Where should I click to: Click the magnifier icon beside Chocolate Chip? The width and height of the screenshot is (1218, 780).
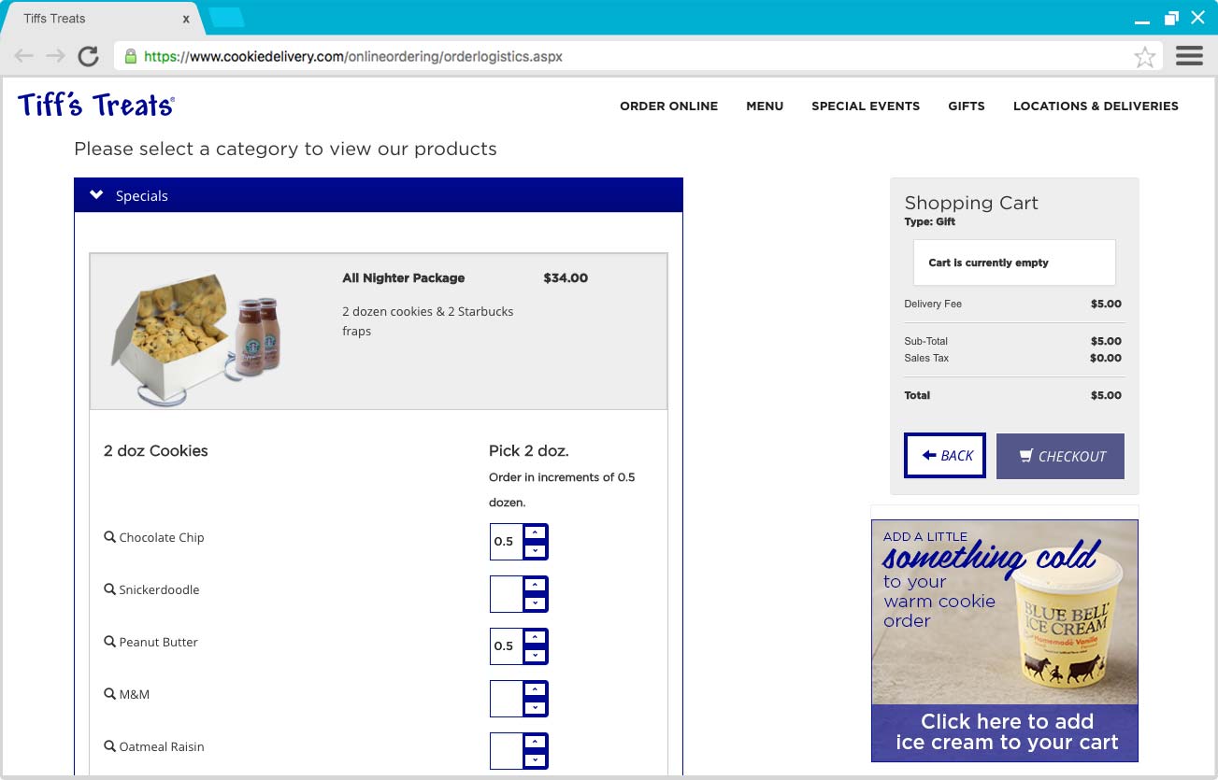click(x=109, y=537)
